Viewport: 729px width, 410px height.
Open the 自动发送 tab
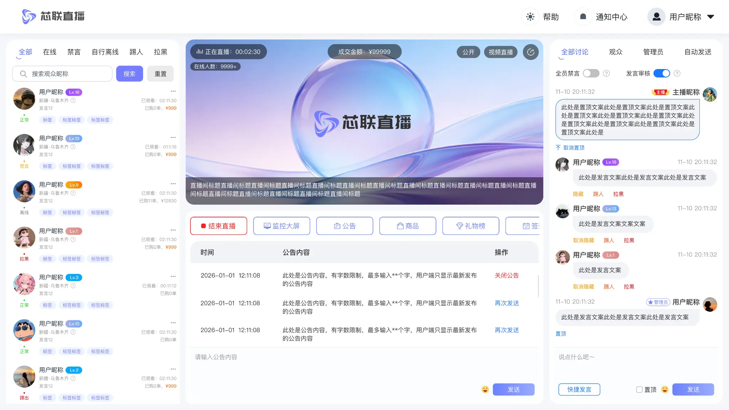[698, 52]
